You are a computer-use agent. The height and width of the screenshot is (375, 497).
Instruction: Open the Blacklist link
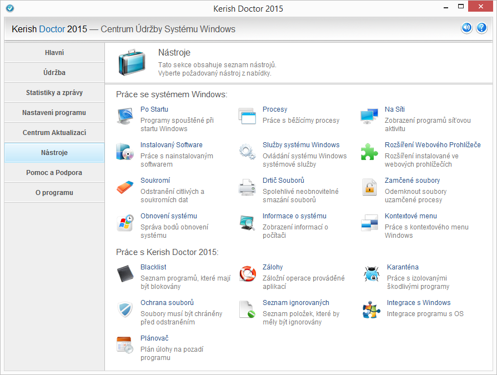[153, 267]
